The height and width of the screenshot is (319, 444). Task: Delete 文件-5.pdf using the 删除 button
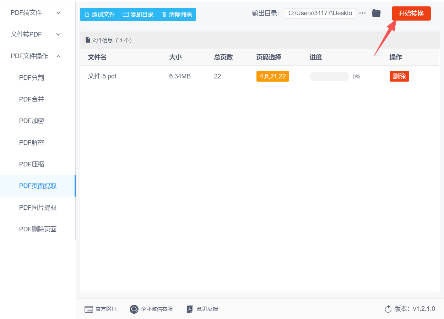[399, 76]
